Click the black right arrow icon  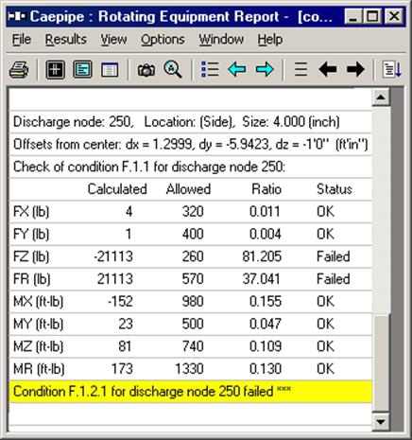coord(355,69)
